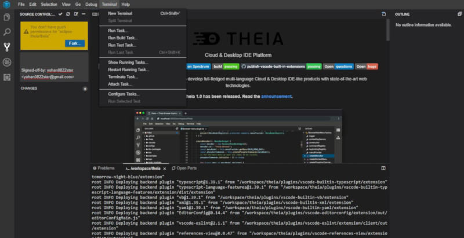
Task: Expand the CHANGES section header
Action: pyautogui.click(x=29, y=89)
